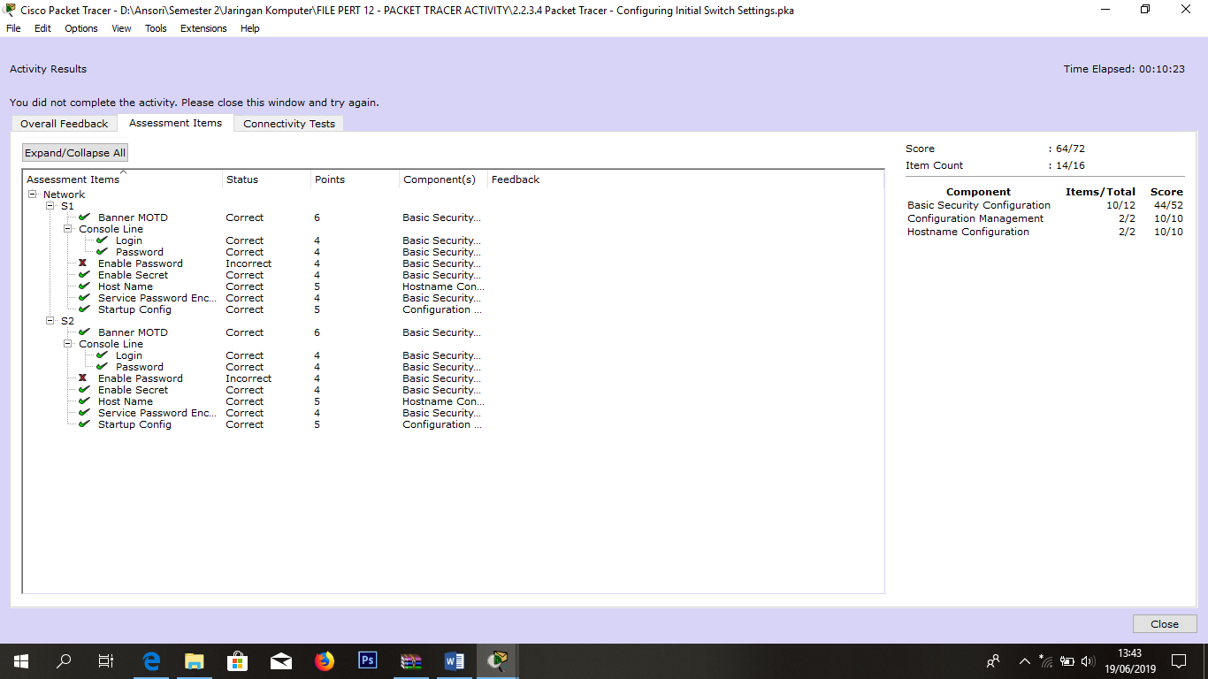The height and width of the screenshot is (679, 1208).
Task: Select the Enable Secret item under S1
Action: click(133, 275)
